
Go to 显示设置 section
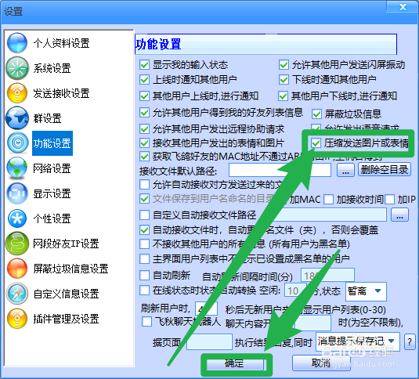pyautogui.click(x=52, y=193)
